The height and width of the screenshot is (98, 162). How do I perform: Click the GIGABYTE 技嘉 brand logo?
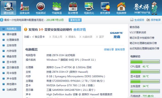(x=117, y=35)
